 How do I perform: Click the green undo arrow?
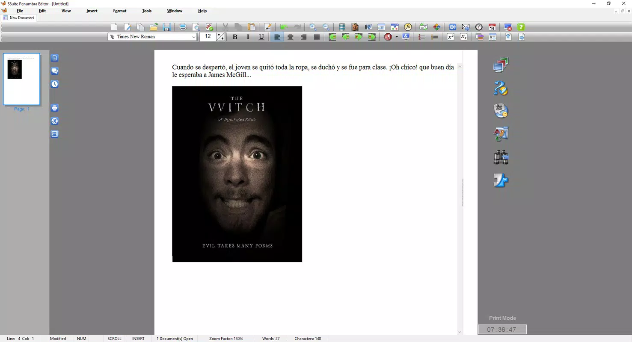coord(283,27)
